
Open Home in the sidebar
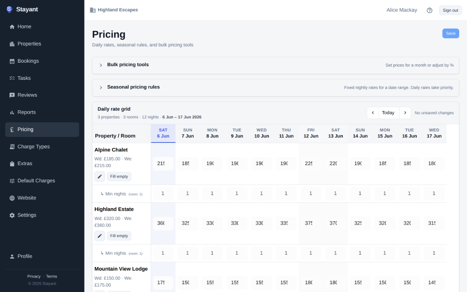pos(42,27)
